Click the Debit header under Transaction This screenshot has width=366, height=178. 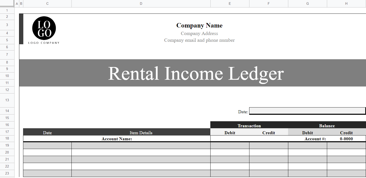(230, 132)
